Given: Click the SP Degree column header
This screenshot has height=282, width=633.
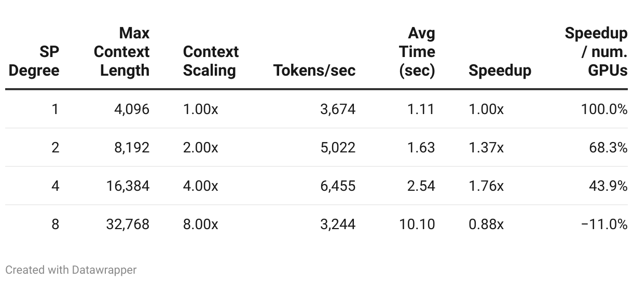Looking at the screenshot, I should [34, 61].
